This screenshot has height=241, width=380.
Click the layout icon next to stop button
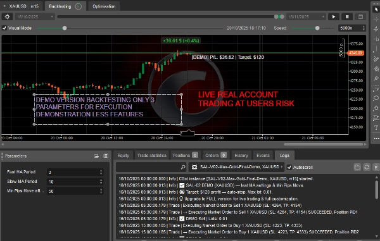tap(360, 16)
